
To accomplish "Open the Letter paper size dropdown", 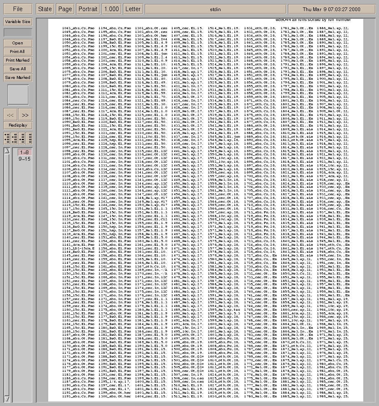I will [x=133, y=9].
